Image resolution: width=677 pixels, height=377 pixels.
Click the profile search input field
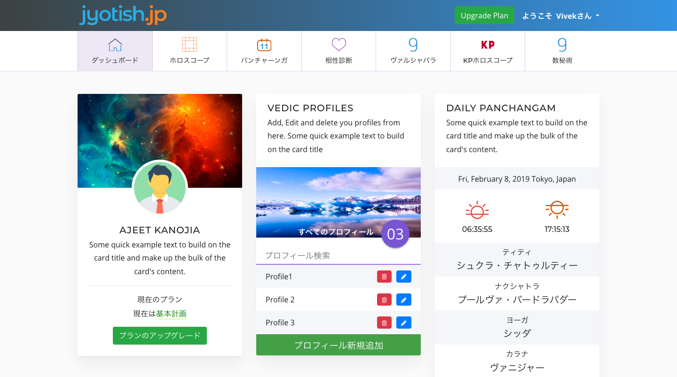click(x=338, y=255)
